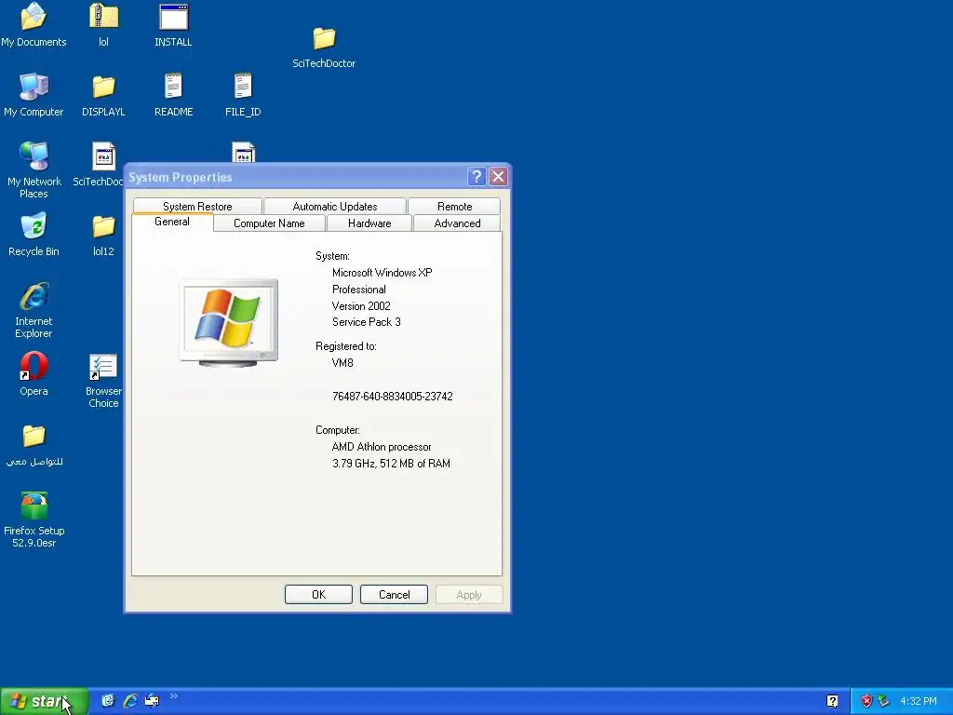Click the Windows logo monitor image
This screenshot has width=953, height=715.
click(229, 323)
